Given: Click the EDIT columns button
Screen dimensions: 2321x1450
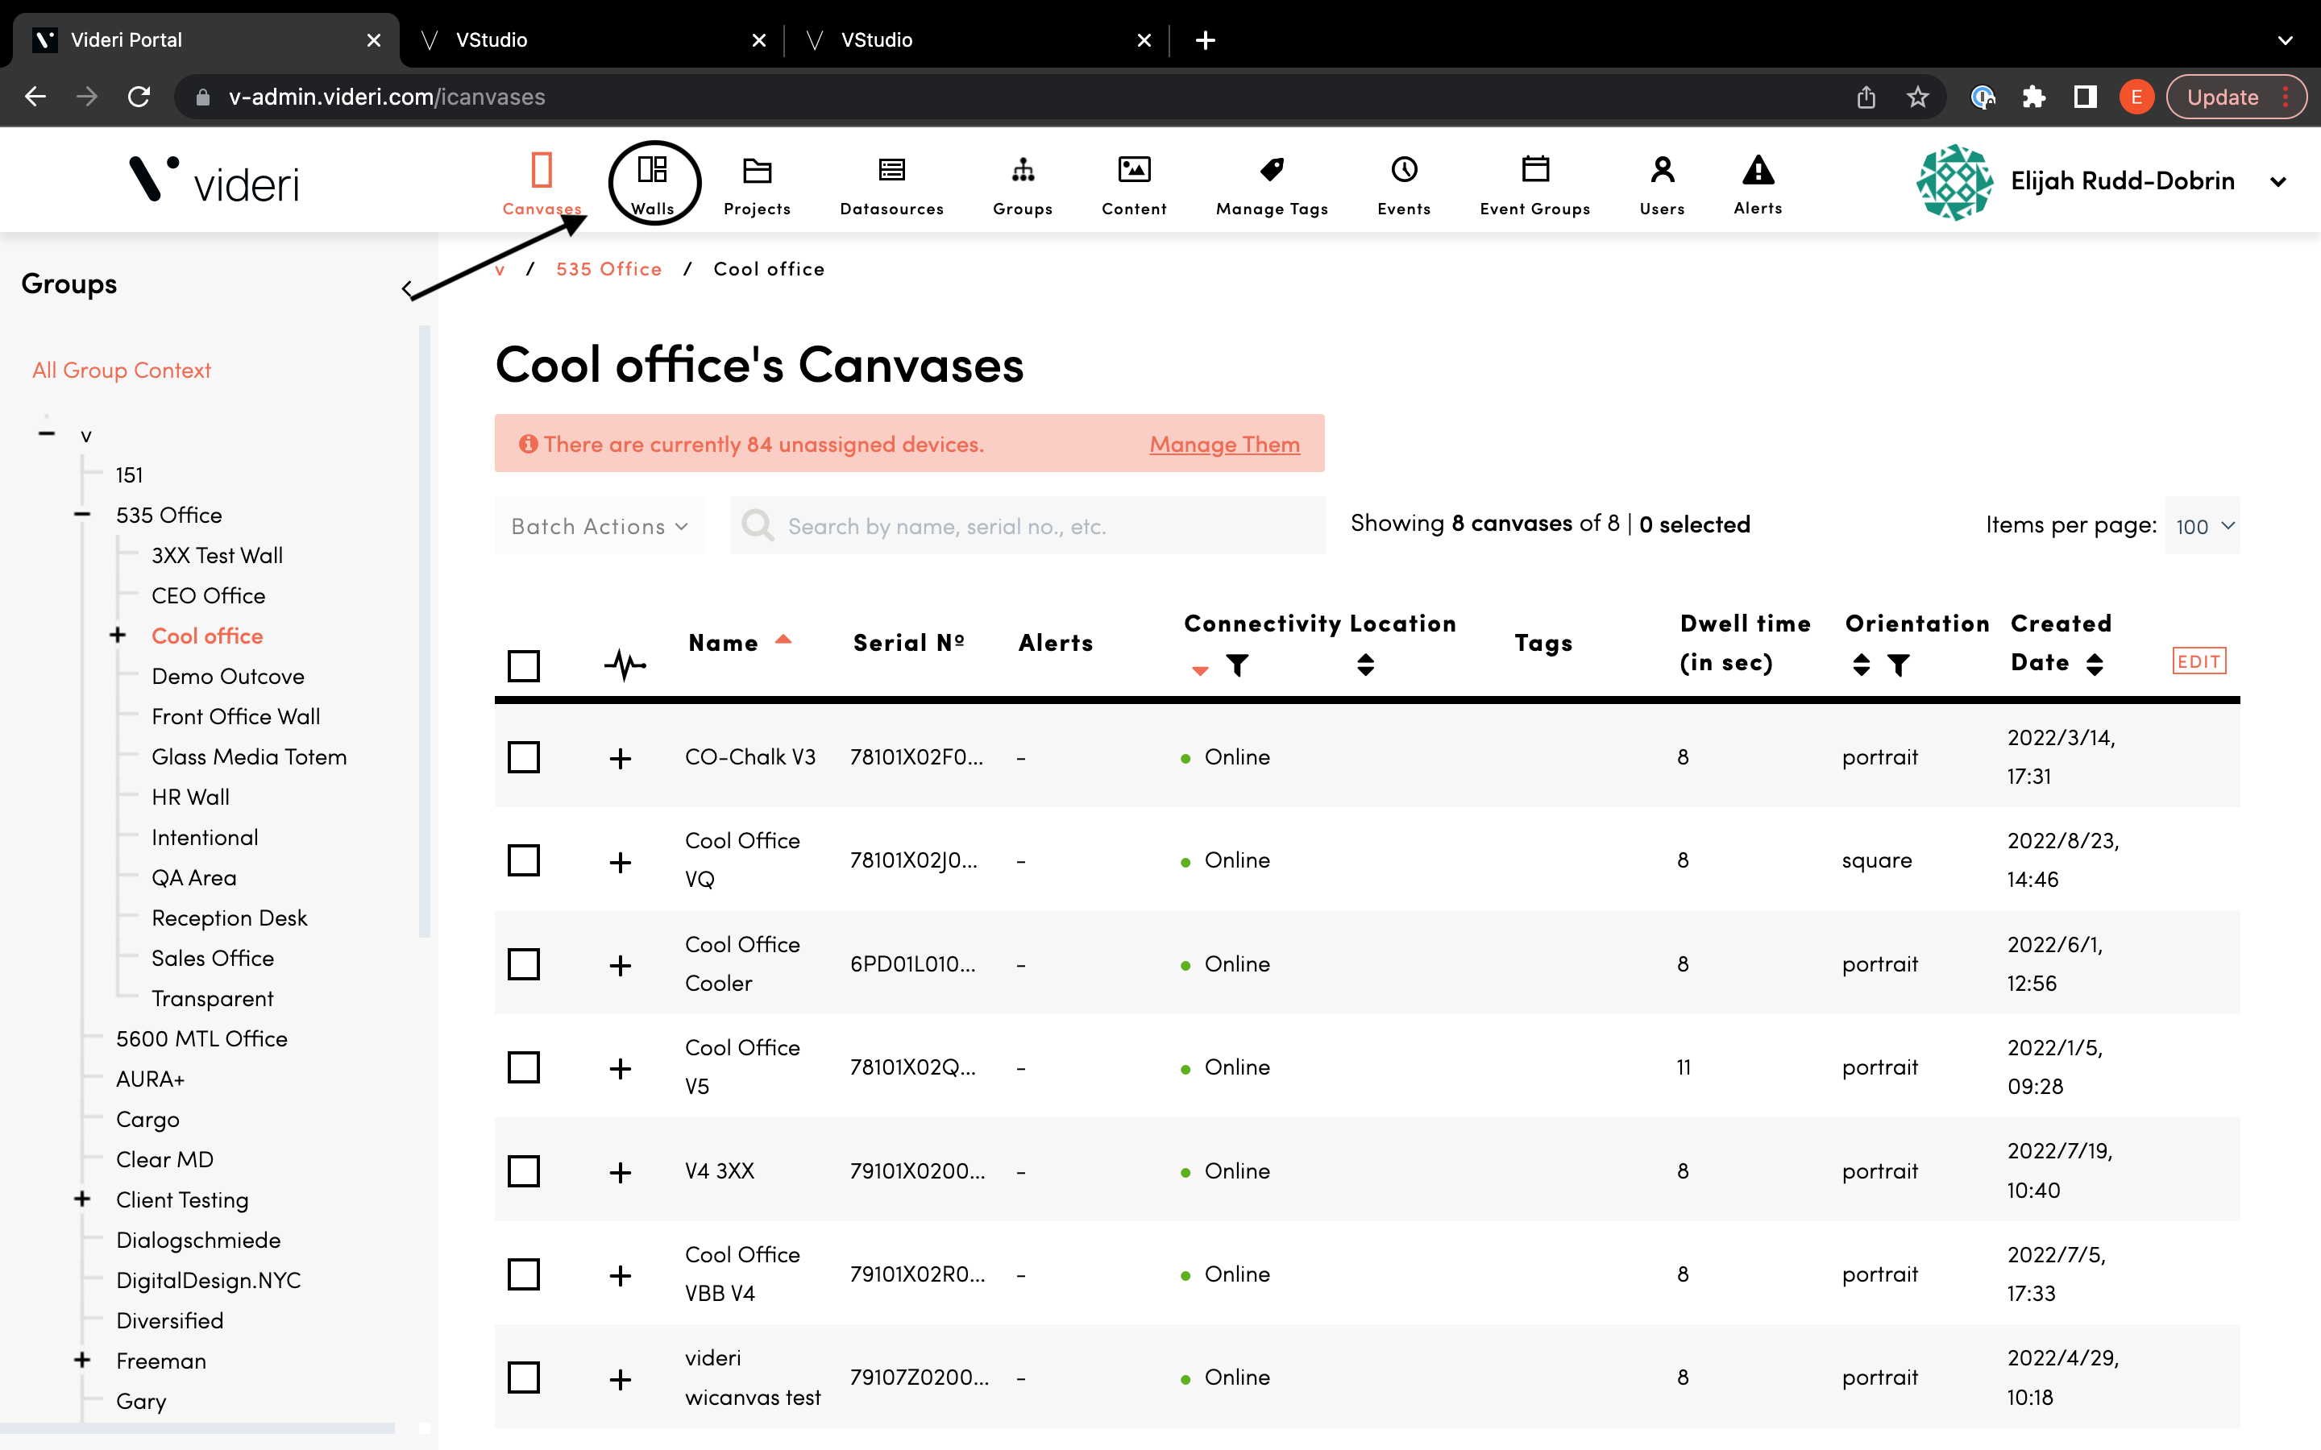Looking at the screenshot, I should click(2199, 661).
